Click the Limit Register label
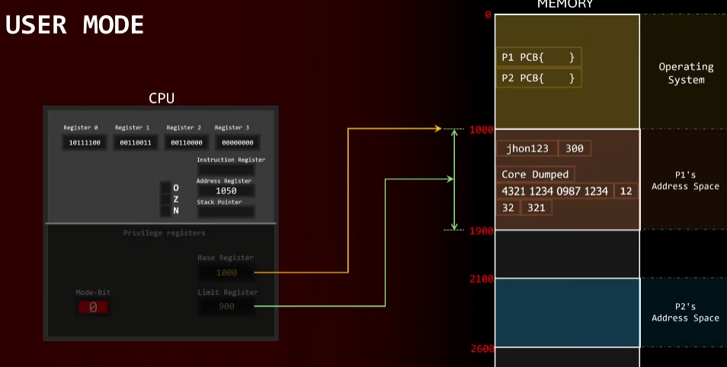The image size is (727, 367). [228, 292]
